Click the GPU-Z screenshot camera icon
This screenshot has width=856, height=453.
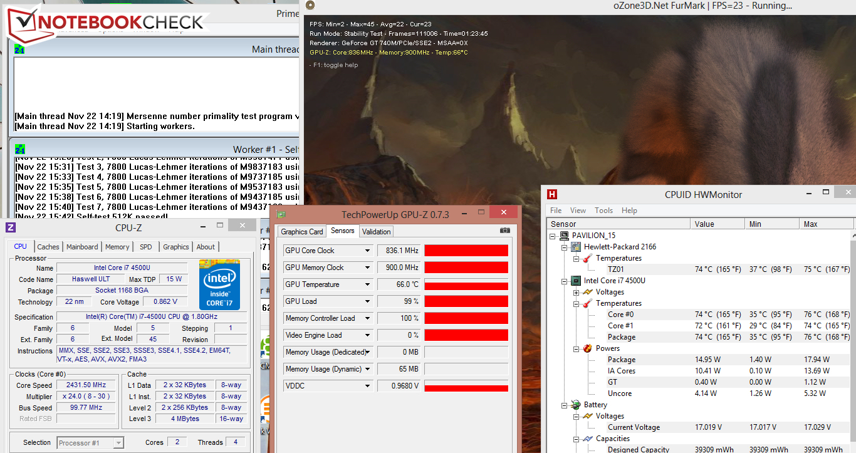click(x=504, y=231)
